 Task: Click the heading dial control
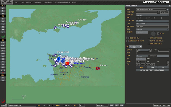pyautogui.click(x=153, y=34)
